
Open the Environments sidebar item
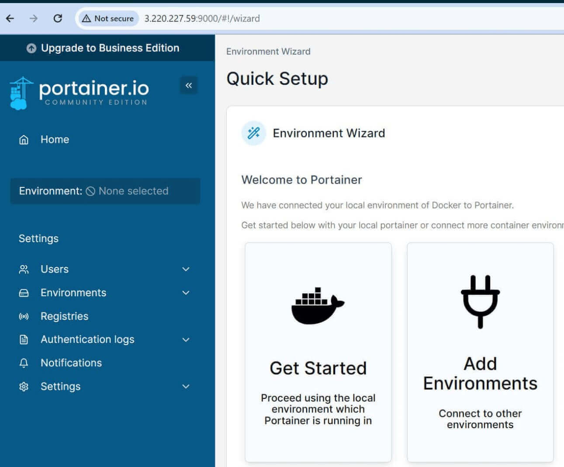click(x=73, y=293)
